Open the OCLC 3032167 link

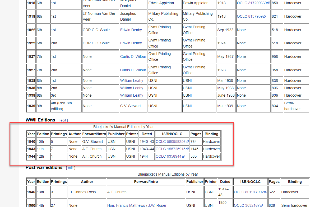click(x=247, y=205)
